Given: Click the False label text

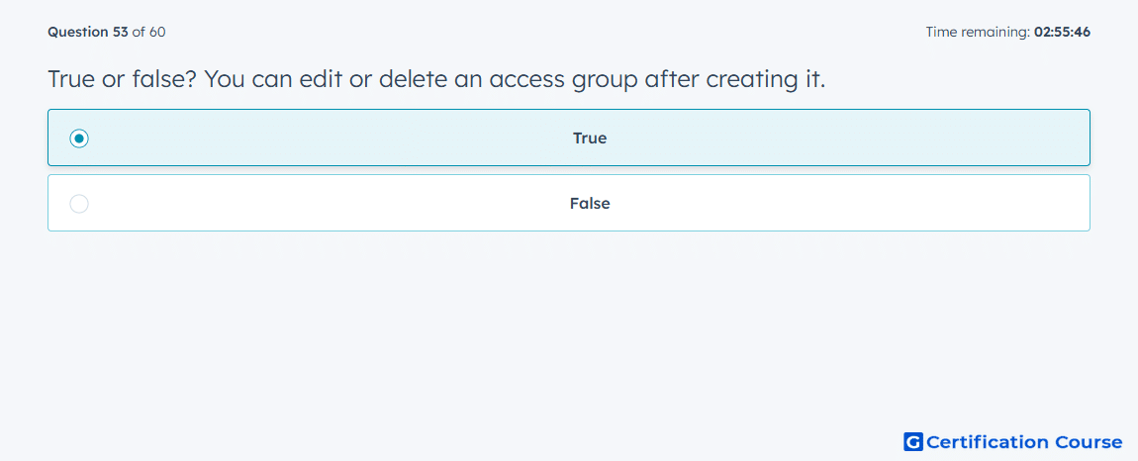Looking at the screenshot, I should (590, 204).
